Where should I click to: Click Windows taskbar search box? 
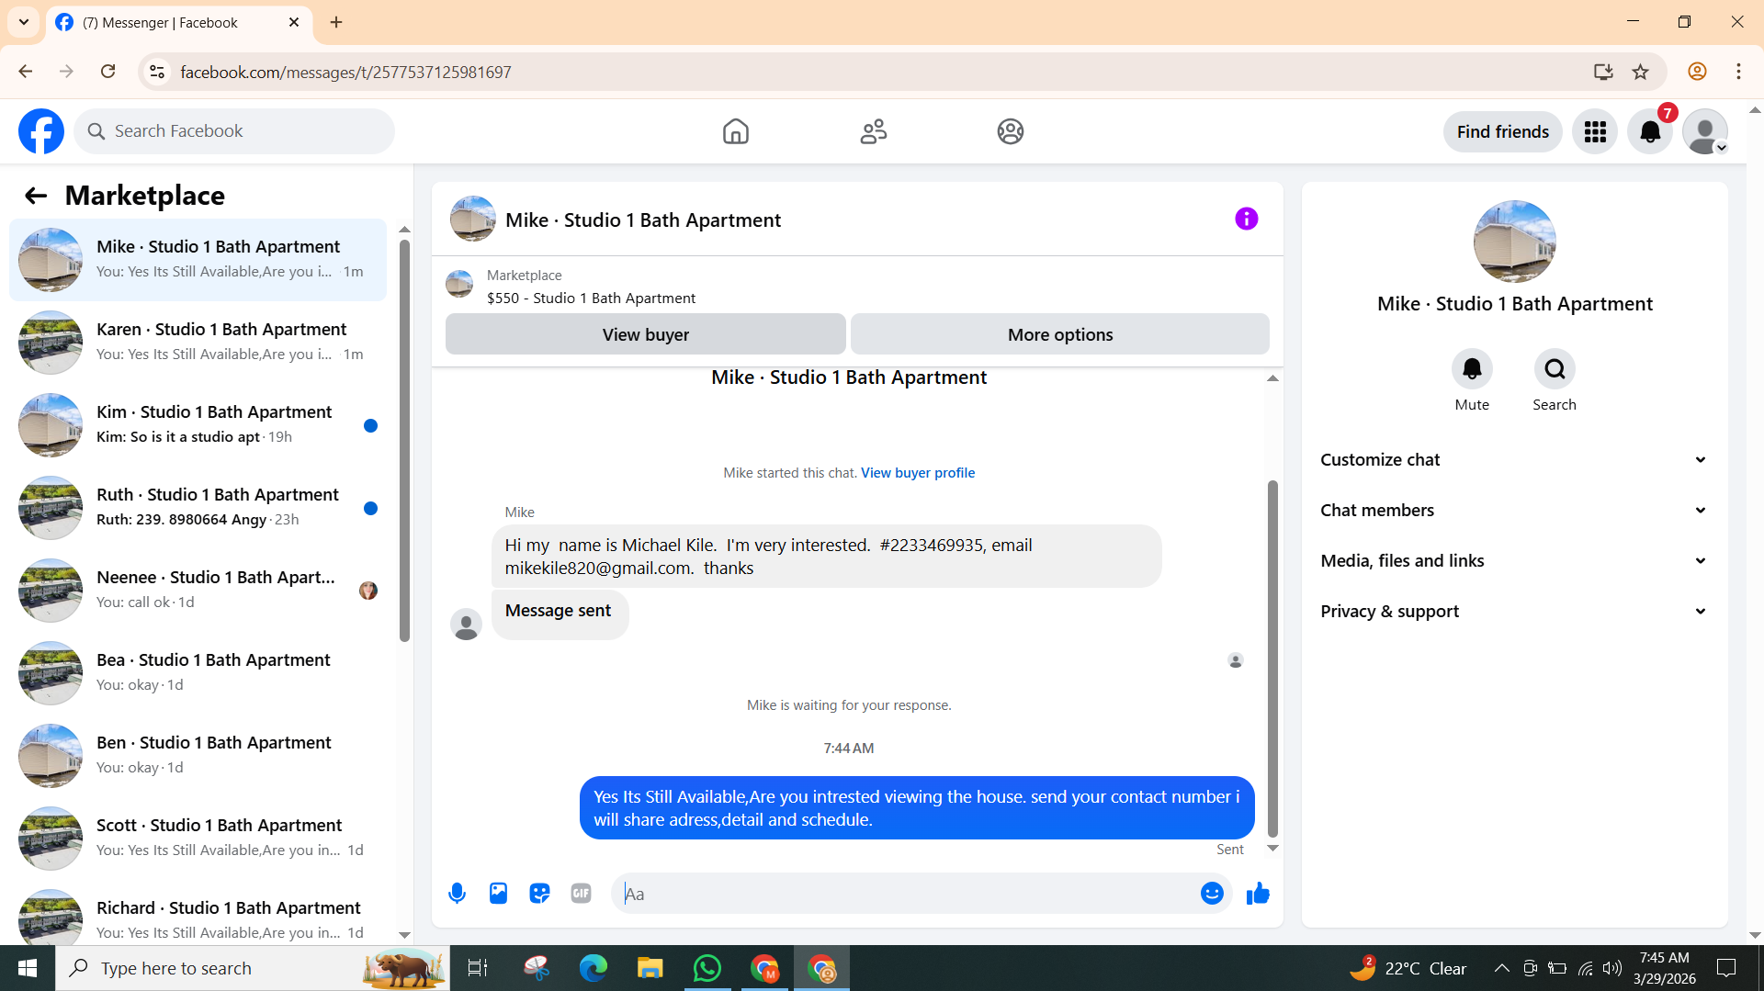click(253, 968)
